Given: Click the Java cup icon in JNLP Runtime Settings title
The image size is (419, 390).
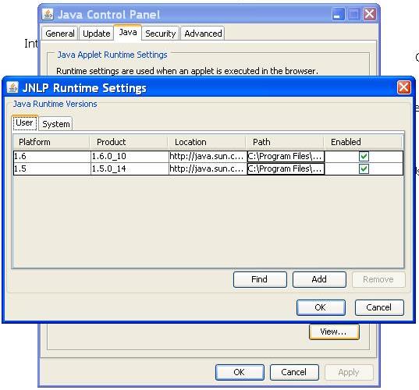Looking at the screenshot, I should 12,87.
